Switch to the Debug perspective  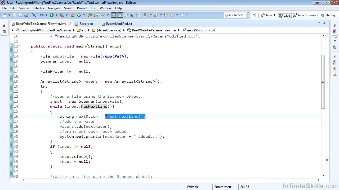(328, 15)
